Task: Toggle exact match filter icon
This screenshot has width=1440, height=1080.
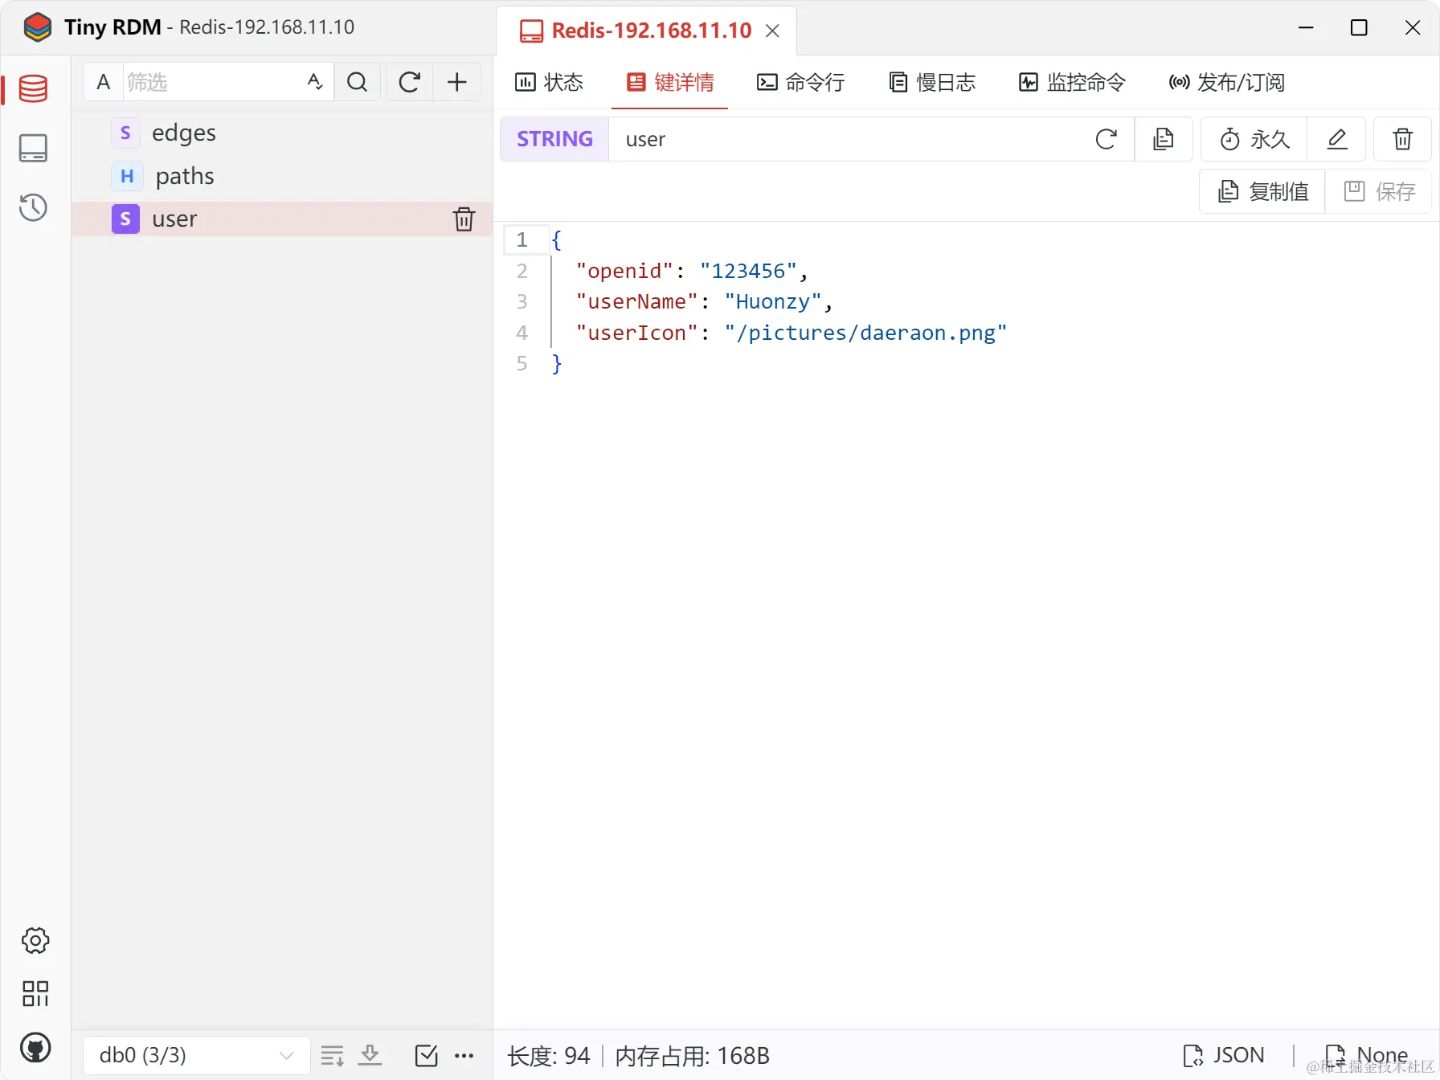Action: click(315, 82)
